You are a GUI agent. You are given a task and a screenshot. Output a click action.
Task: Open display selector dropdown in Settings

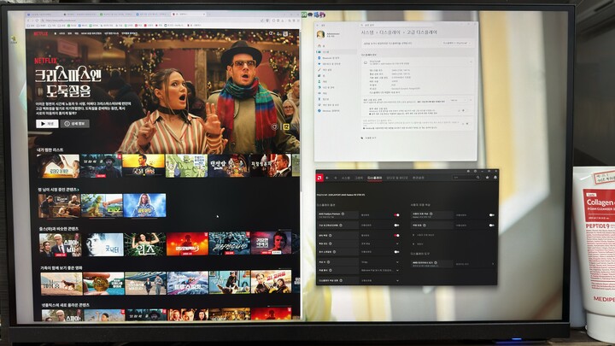457,44
